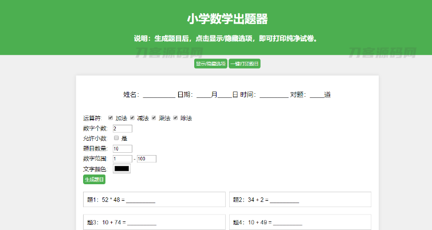Click the 数字范围 minimum field showing 1
The height and width of the screenshot is (230, 432).
click(x=123, y=158)
